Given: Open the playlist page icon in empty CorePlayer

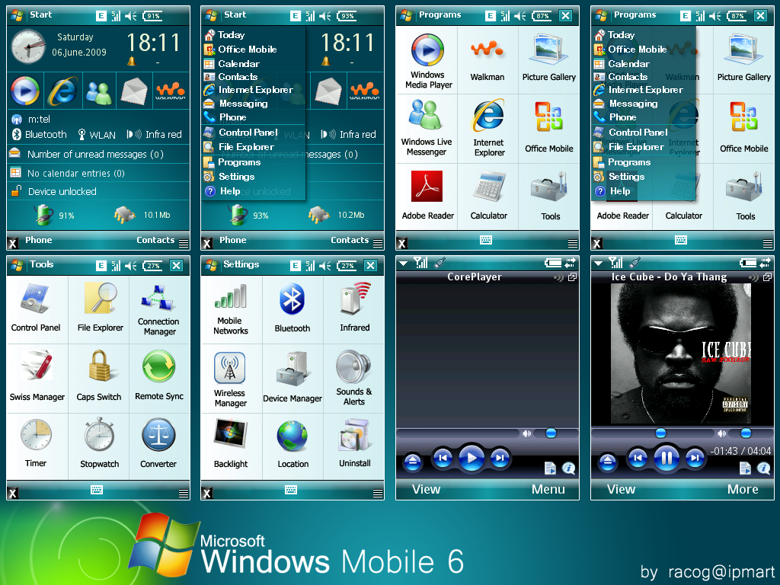Looking at the screenshot, I should 550,468.
